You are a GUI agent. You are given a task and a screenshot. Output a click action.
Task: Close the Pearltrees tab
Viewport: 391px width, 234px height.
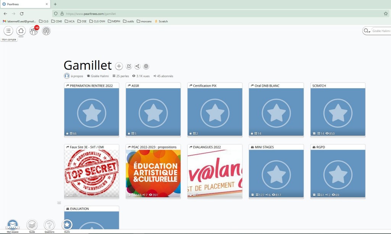point(47,4)
